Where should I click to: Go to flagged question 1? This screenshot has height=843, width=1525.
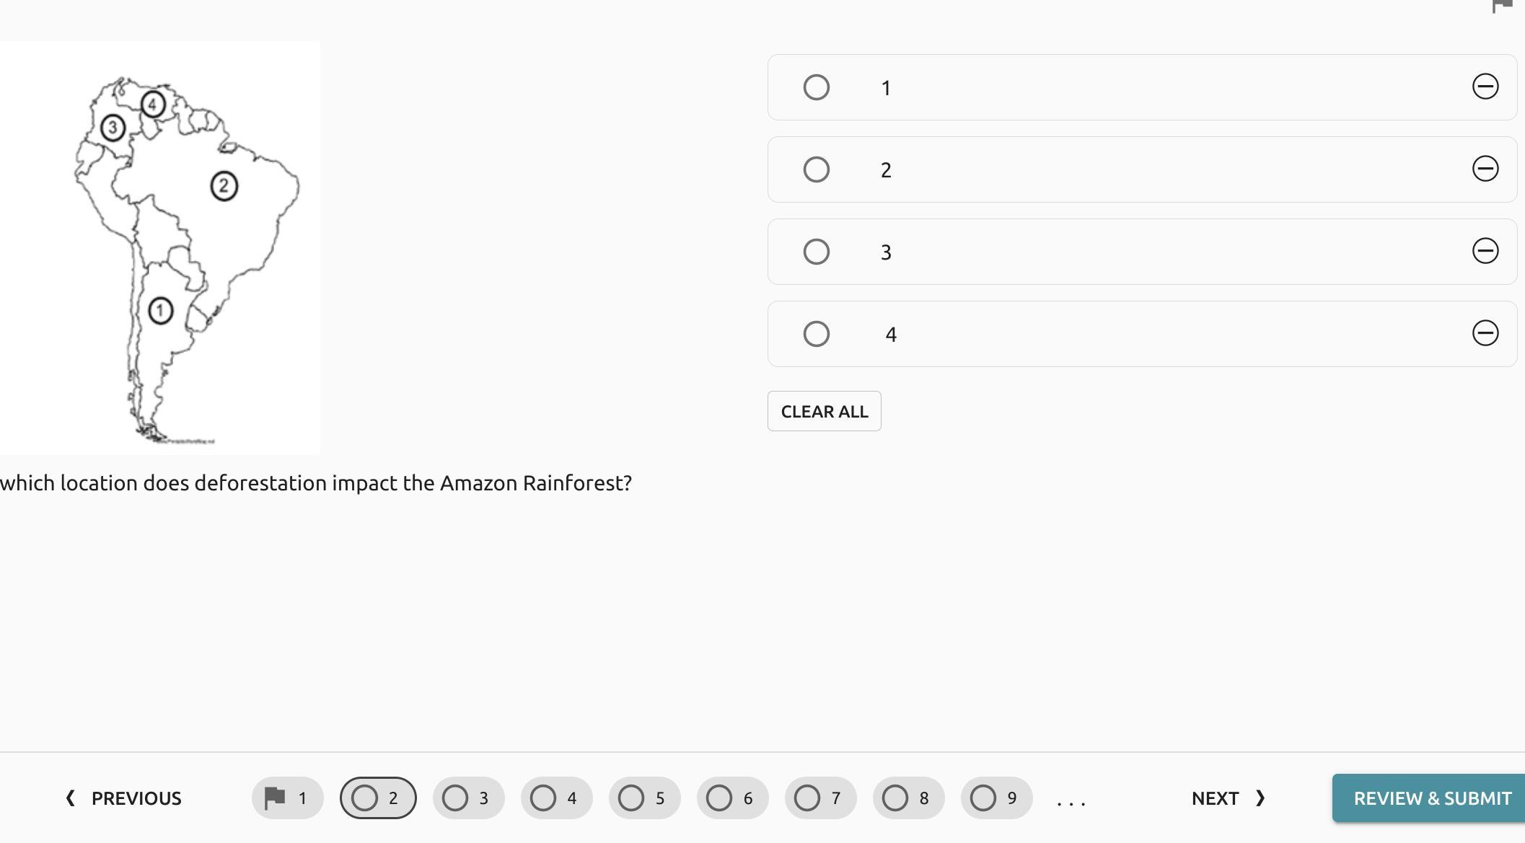(x=287, y=798)
